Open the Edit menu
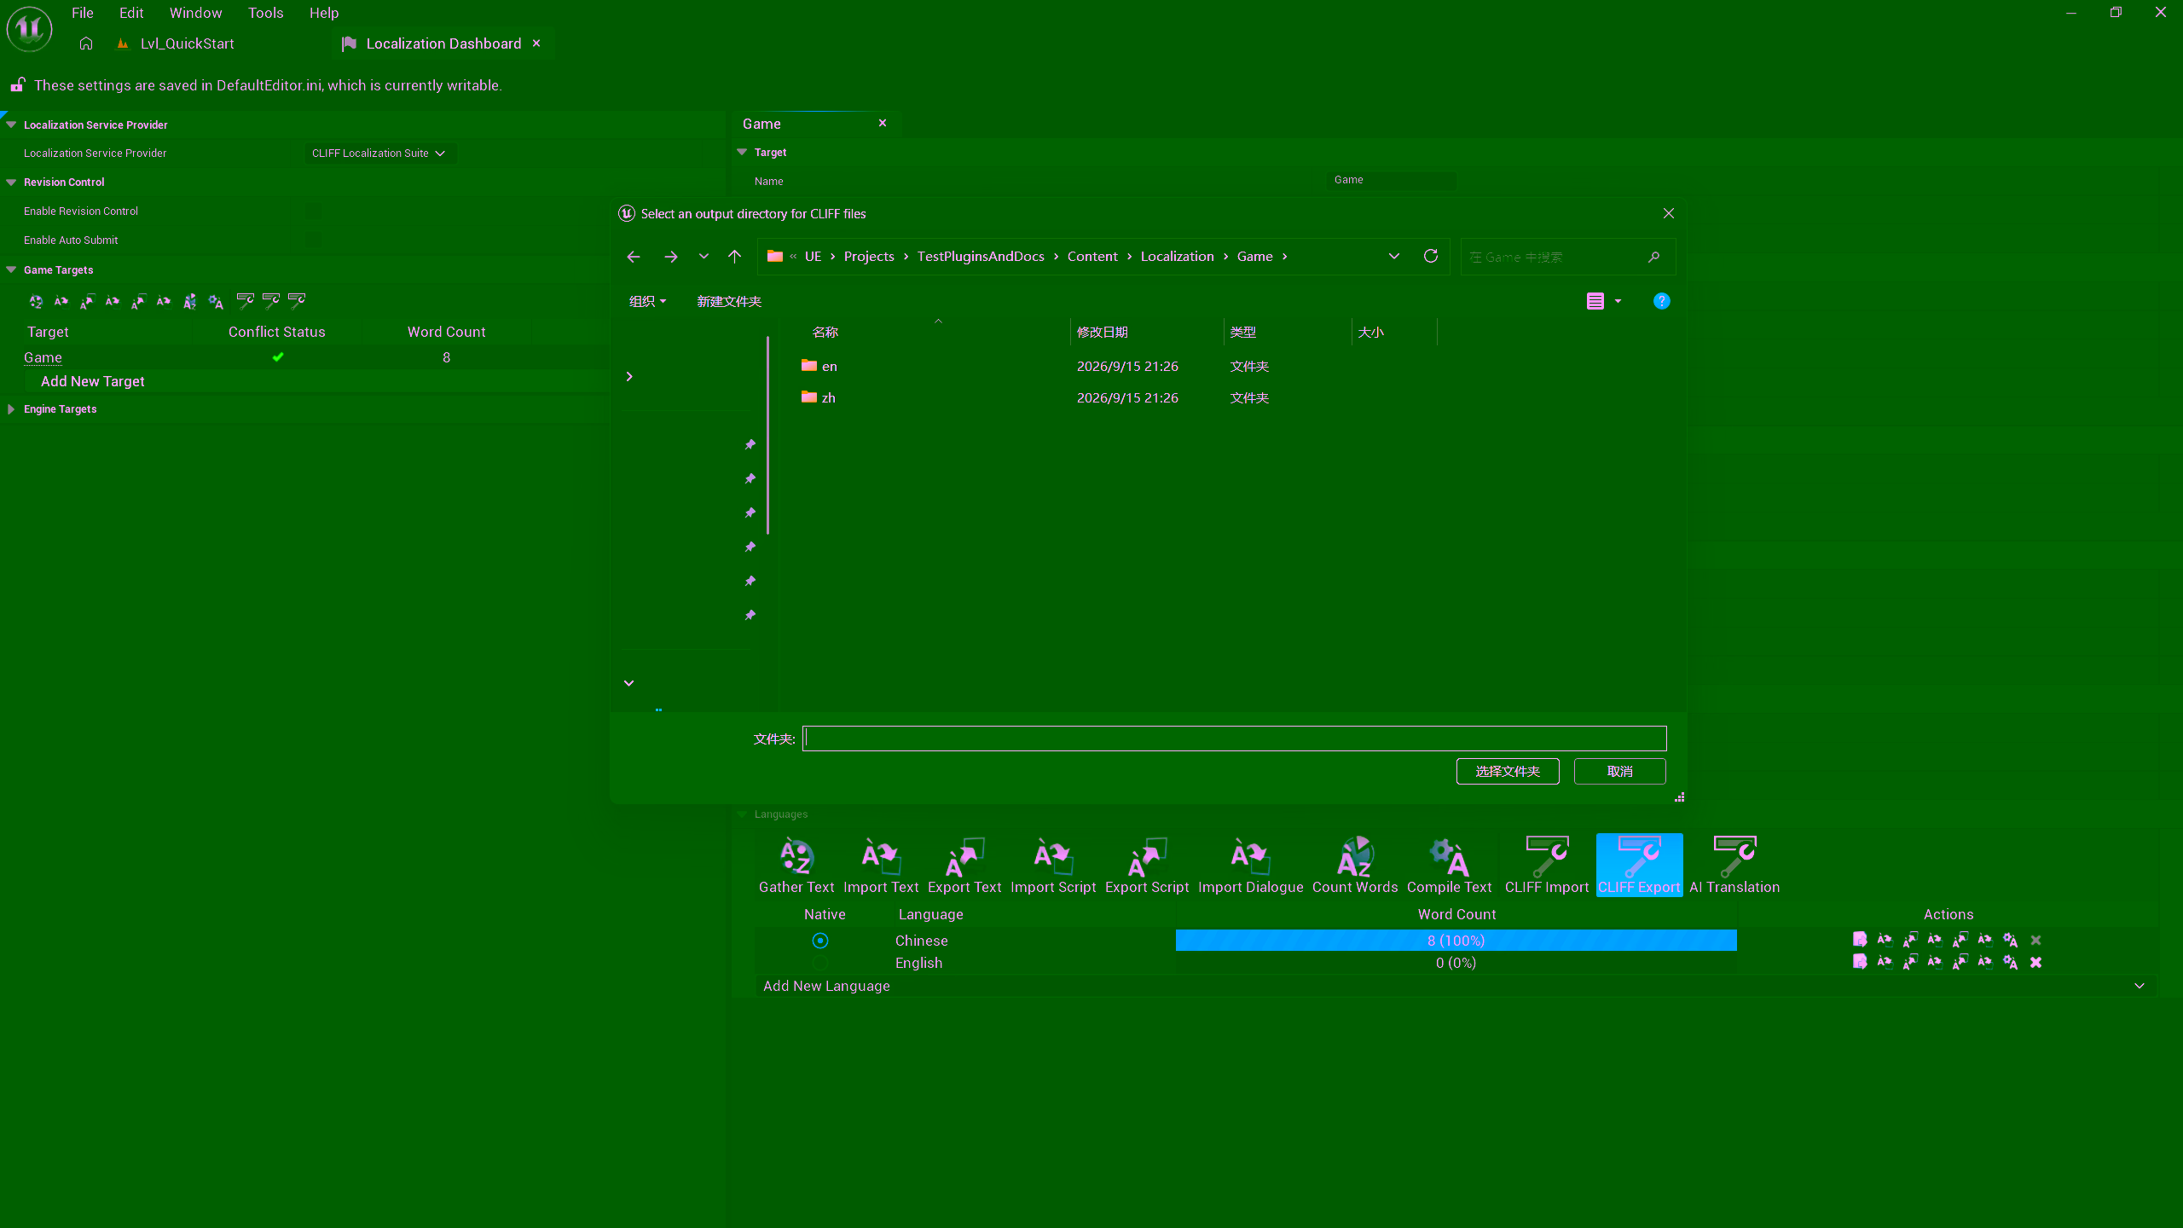Screen dimensions: 2183x1228 coord(131,13)
